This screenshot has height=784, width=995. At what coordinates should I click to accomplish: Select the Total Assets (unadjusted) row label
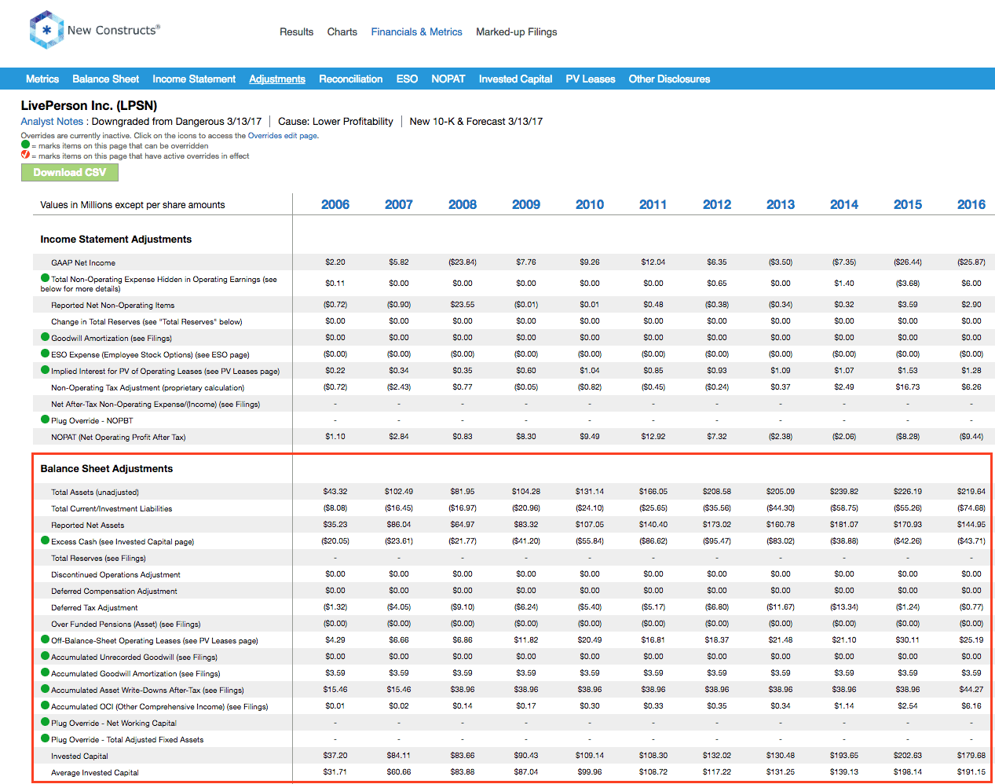(95, 492)
